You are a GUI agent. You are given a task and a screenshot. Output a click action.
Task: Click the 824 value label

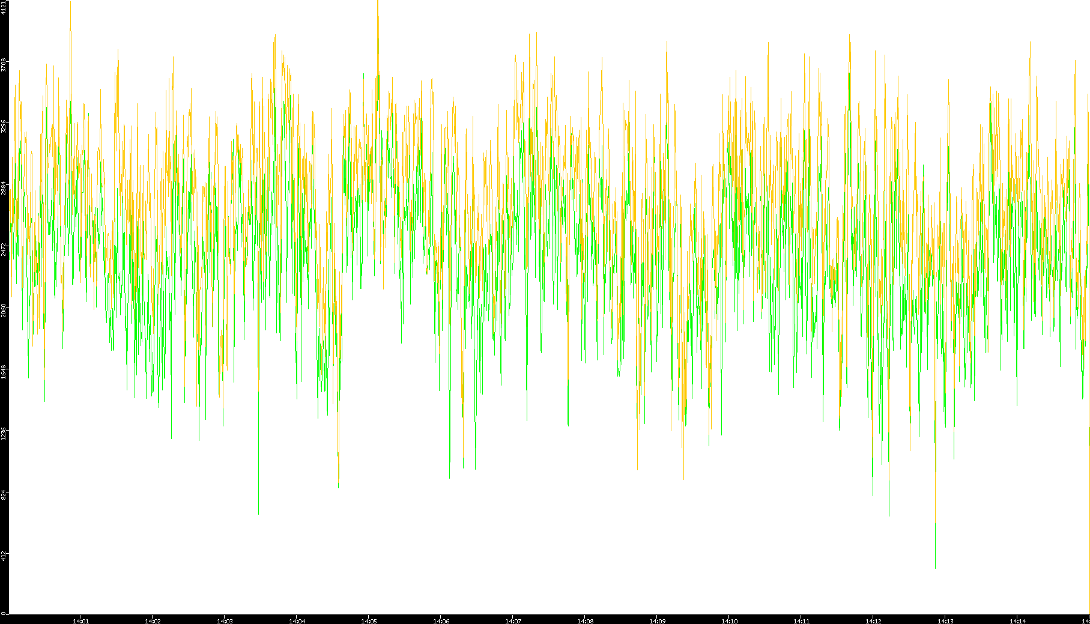[4, 494]
